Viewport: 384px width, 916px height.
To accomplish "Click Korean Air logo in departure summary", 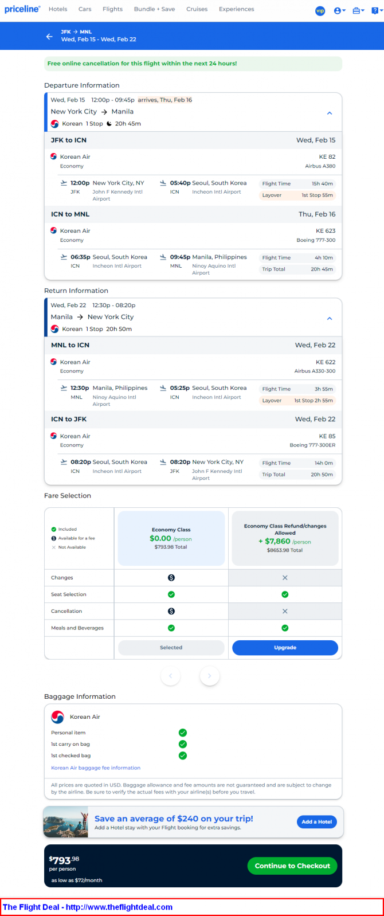I will [x=55, y=124].
